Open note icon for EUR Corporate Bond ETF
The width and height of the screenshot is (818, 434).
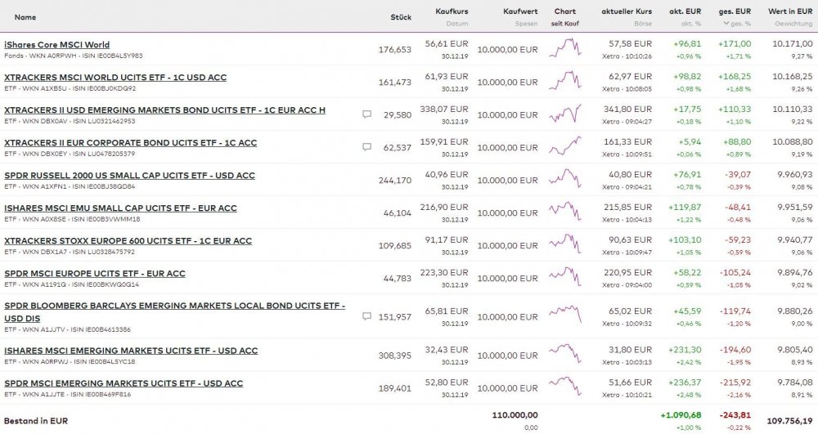(366, 148)
